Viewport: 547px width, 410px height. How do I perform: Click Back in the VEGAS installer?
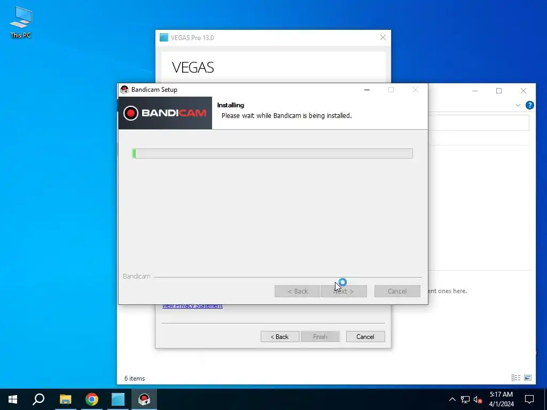point(280,337)
